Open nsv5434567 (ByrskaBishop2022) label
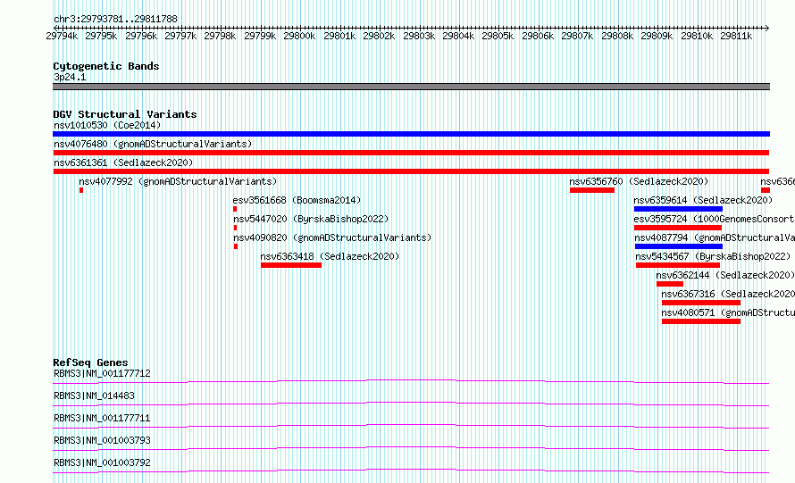This screenshot has height=483, width=795. (713, 256)
